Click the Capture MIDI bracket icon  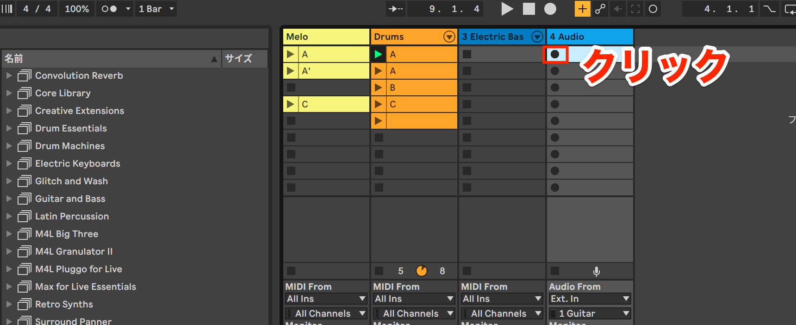point(635,9)
